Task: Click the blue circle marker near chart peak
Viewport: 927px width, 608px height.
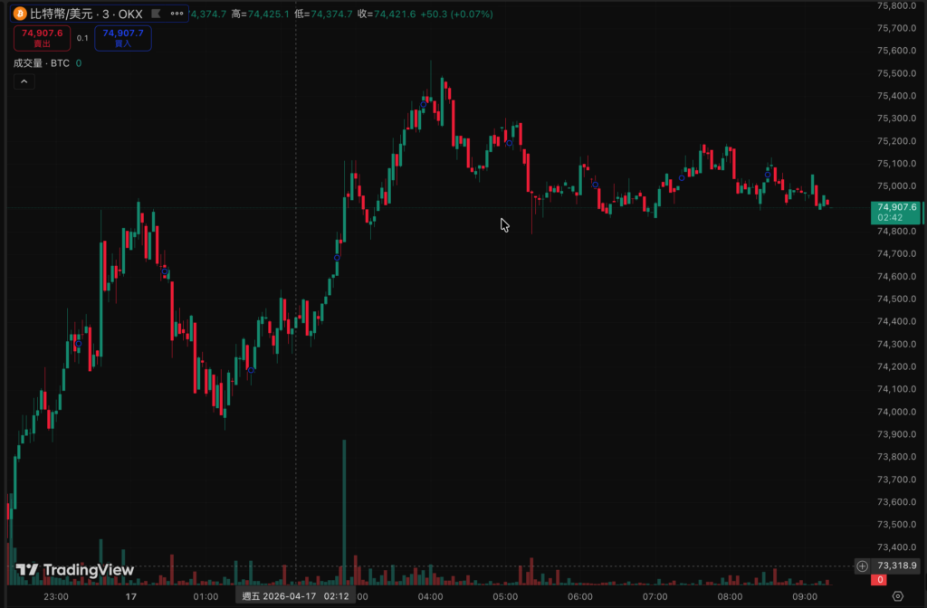Action: click(423, 104)
